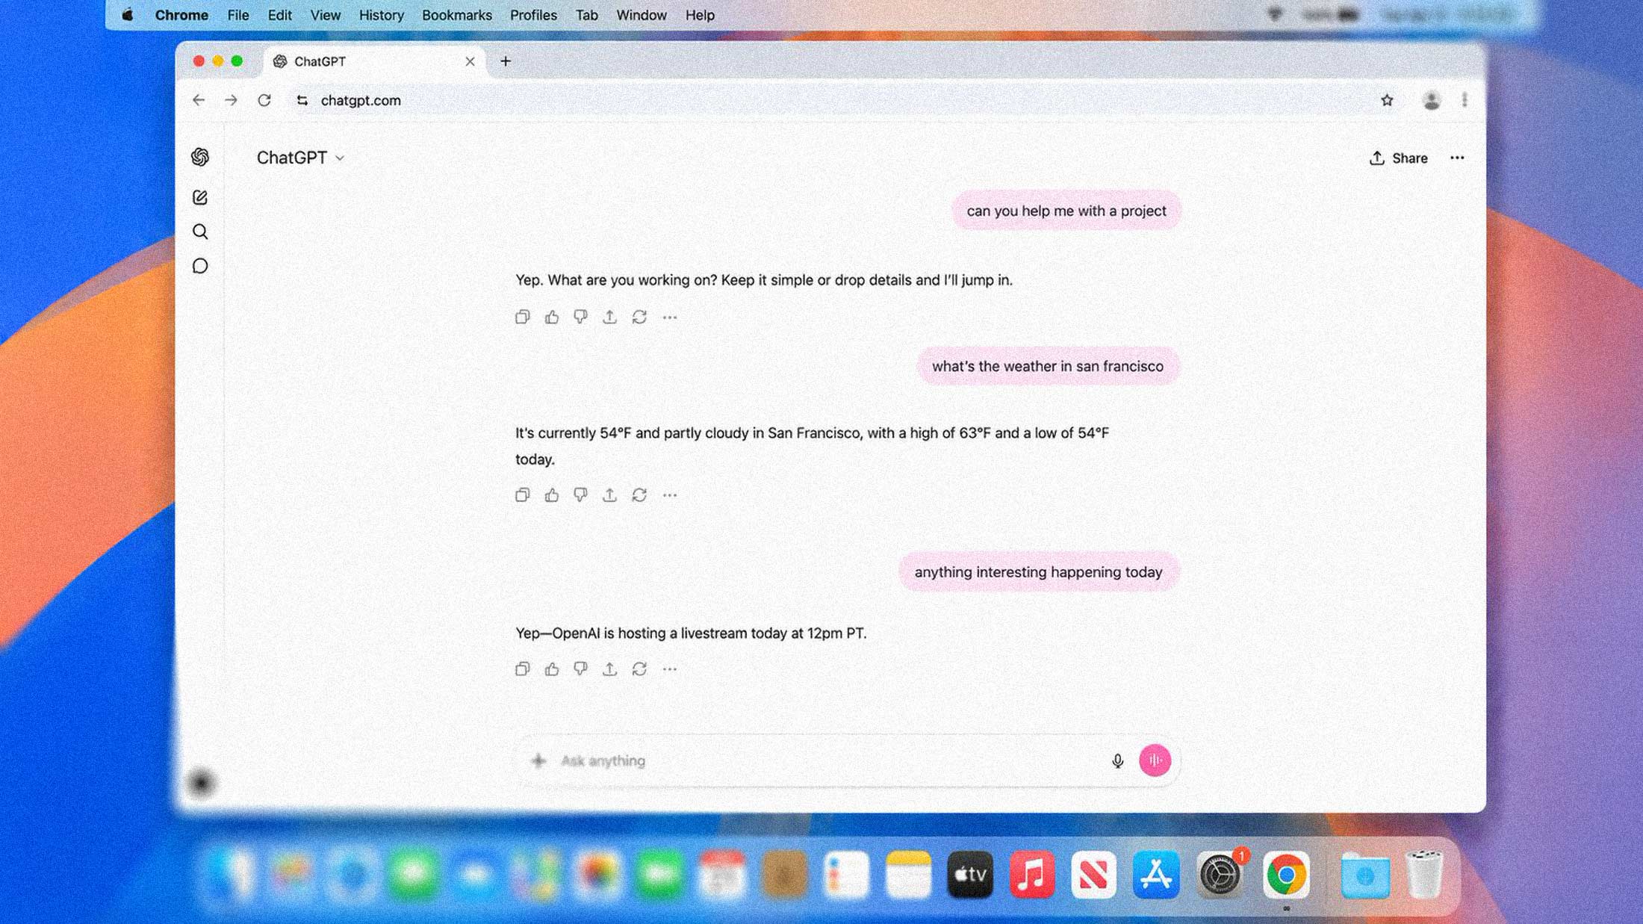Bookmark the page with the star icon
Screen dimensions: 1643x924
(1388, 99)
